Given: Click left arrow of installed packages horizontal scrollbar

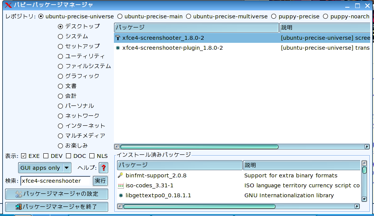Looking at the screenshot, I should pos(120,206).
